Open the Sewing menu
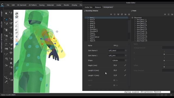174x98 pixels. pyautogui.click(x=42, y=5)
